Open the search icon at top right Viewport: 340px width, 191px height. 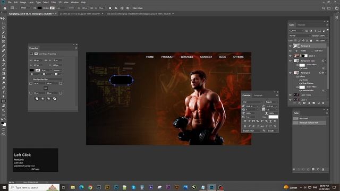pyautogui.click(x=324, y=8)
